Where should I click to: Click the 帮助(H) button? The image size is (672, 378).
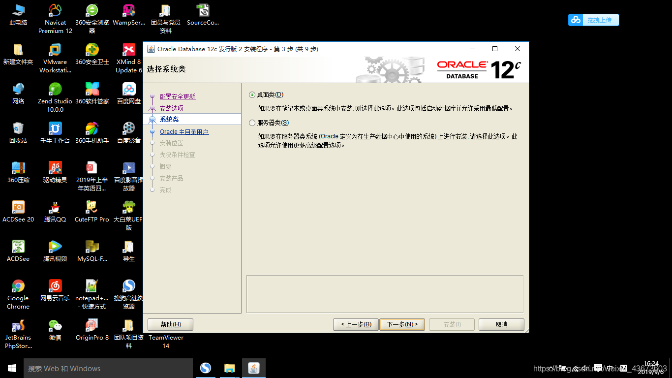[x=171, y=324]
